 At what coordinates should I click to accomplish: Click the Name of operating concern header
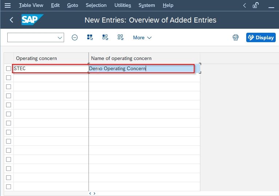(x=144, y=58)
